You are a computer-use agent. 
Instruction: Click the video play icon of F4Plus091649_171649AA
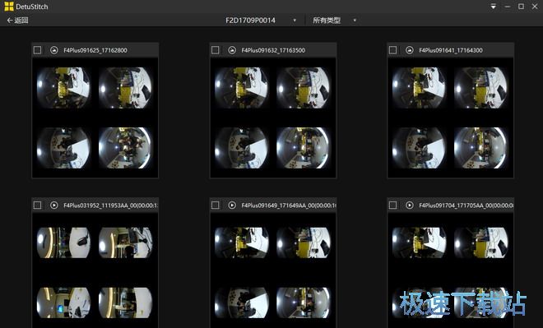tap(232, 206)
